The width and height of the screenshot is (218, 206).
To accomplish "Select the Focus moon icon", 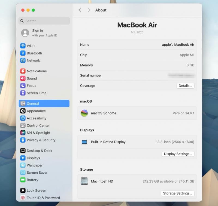I will click(x=23, y=86).
